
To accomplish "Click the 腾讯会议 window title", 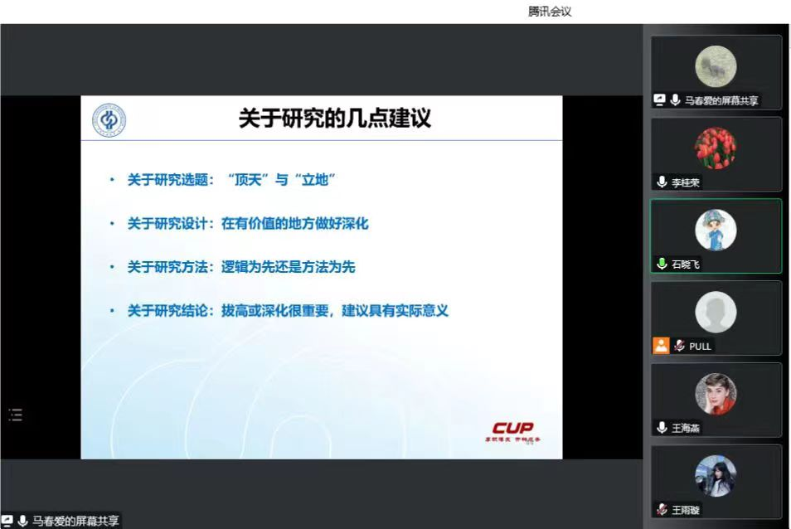I will tap(550, 12).
